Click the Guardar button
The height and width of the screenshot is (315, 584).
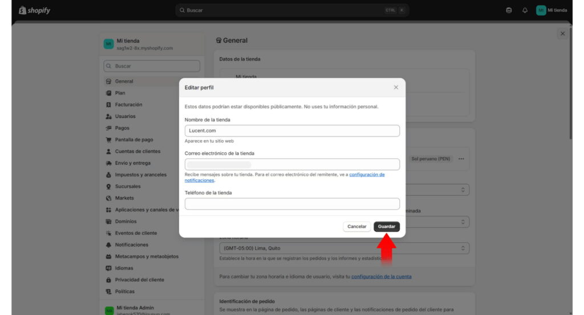point(387,227)
